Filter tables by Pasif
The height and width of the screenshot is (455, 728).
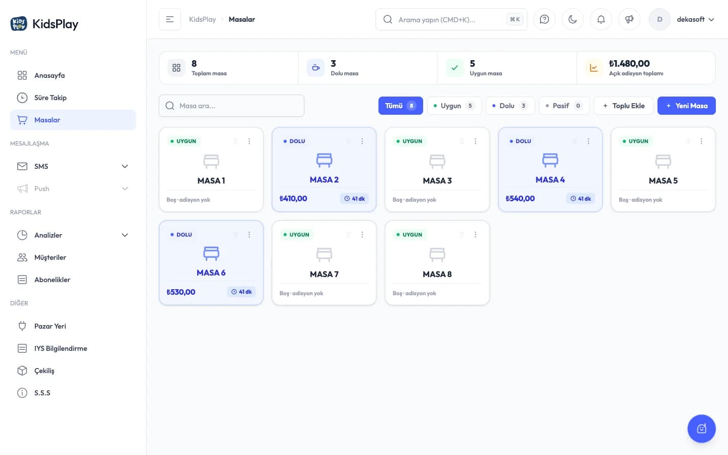564,106
